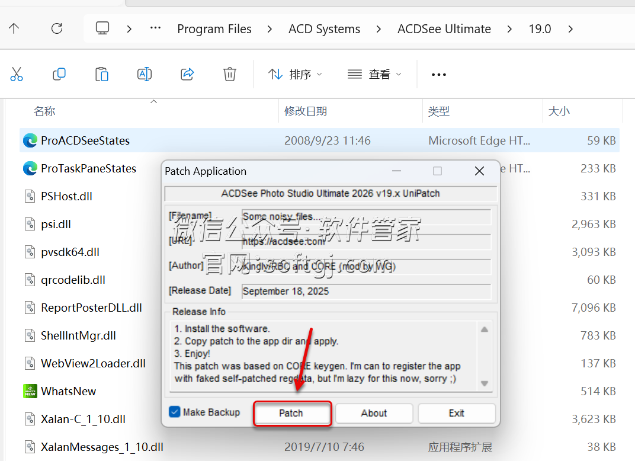Viewport: 635px width, 461px height.
Task: Close the Patch Application dialog
Action: click(479, 171)
